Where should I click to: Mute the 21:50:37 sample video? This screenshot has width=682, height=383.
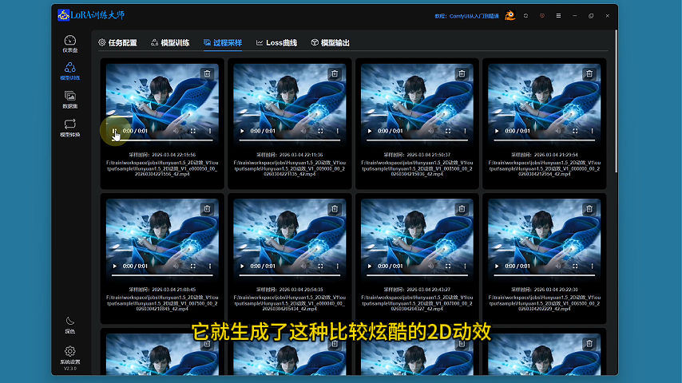[x=431, y=131]
